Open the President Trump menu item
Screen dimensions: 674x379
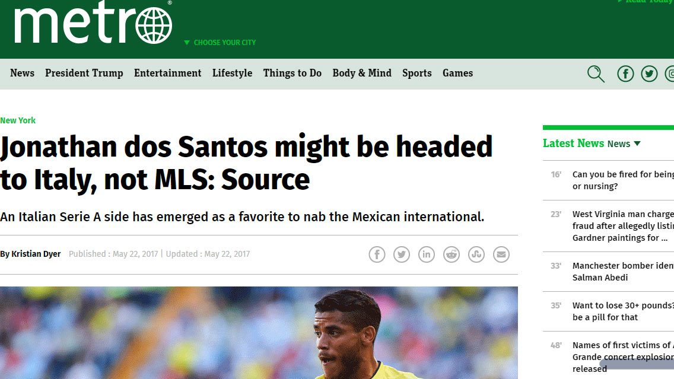(x=84, y=73)
